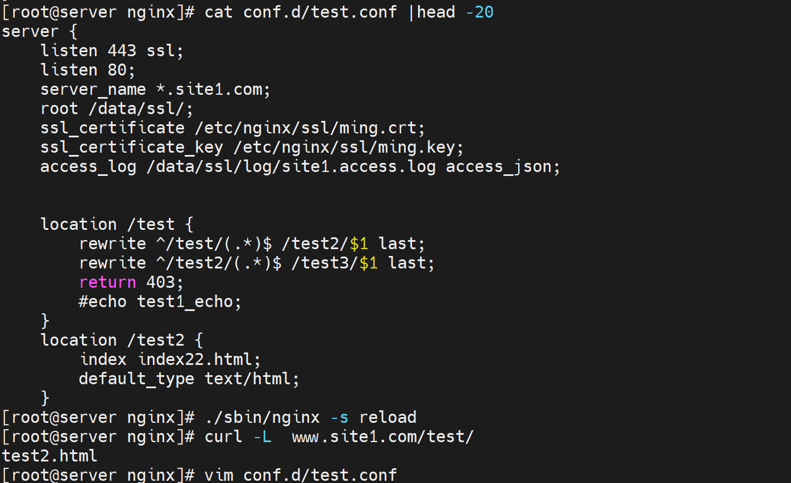Click the commented '#echo test1_echo;' line
Viewport: 791px width, 483px height.
pos(160,301)
